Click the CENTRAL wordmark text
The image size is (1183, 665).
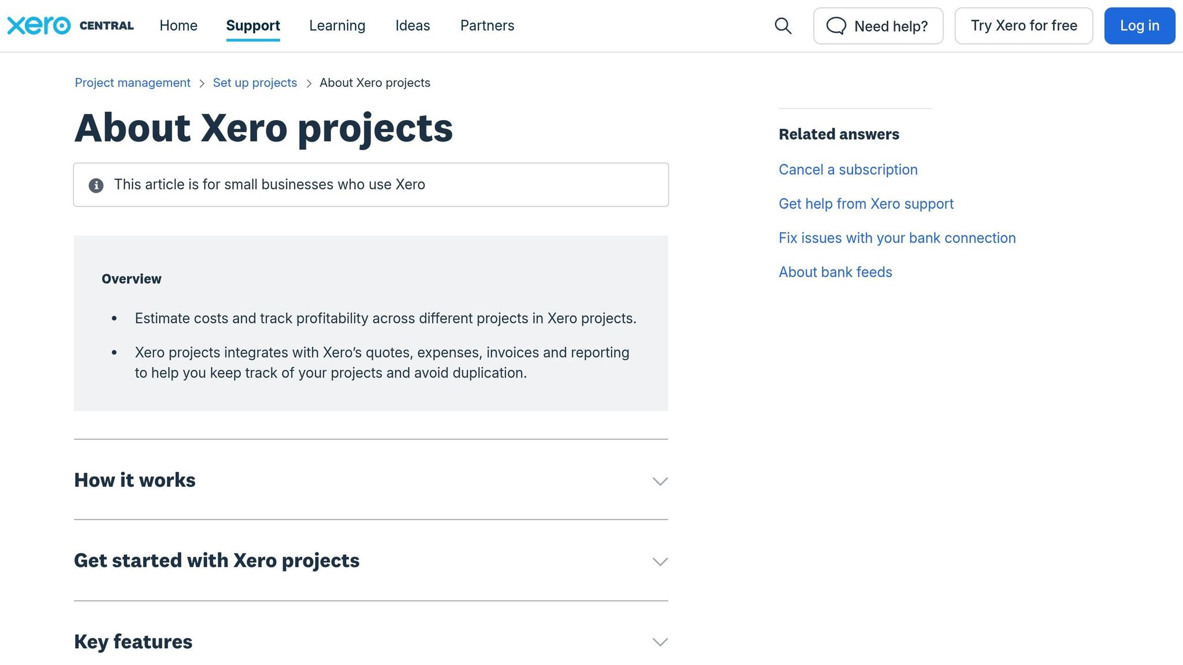click(x=106, y=26)
